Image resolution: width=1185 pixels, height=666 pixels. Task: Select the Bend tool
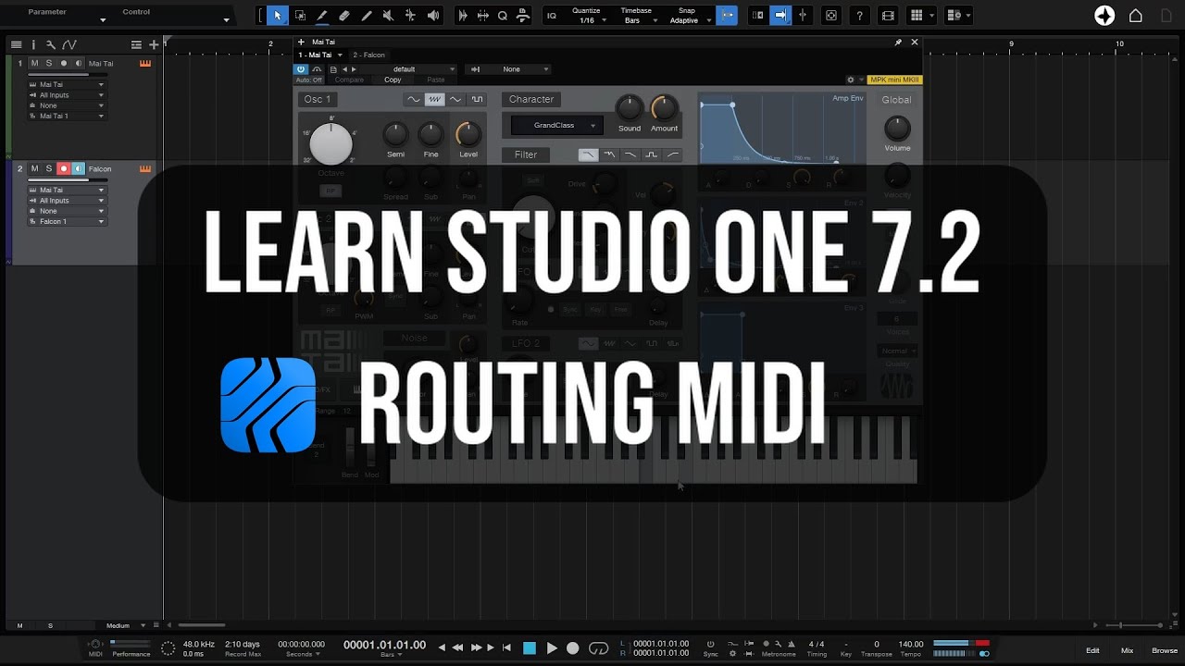click(411, 16)
